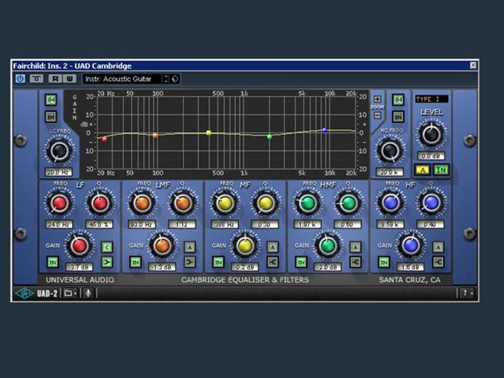504x378 pixels.
Task: Open the TYPE I equaliser type selector
Action: coord(431,99)
